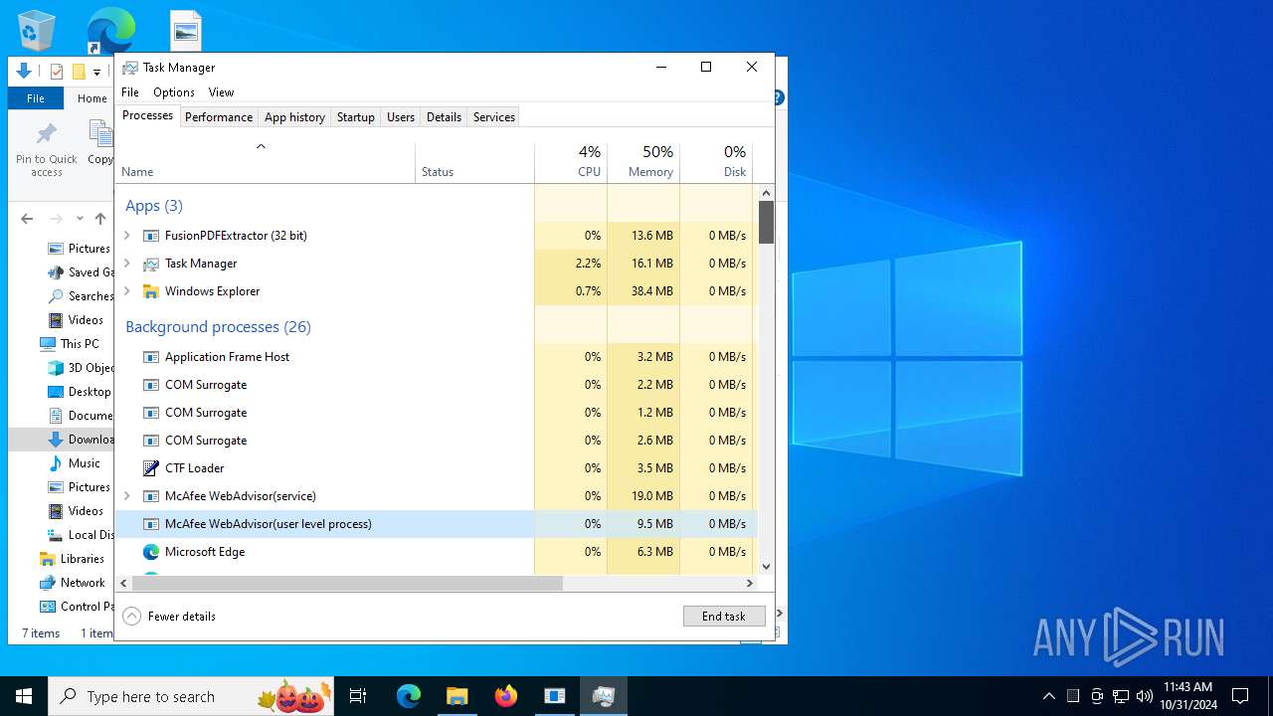Screen dimensions: 1273x716
Task: Click the Explorer up-directory arrow
Action: (x=100, y=219)
